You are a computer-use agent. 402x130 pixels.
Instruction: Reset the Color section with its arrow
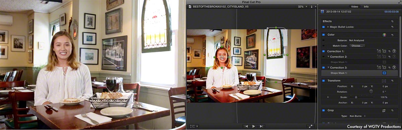pos(392,35)
